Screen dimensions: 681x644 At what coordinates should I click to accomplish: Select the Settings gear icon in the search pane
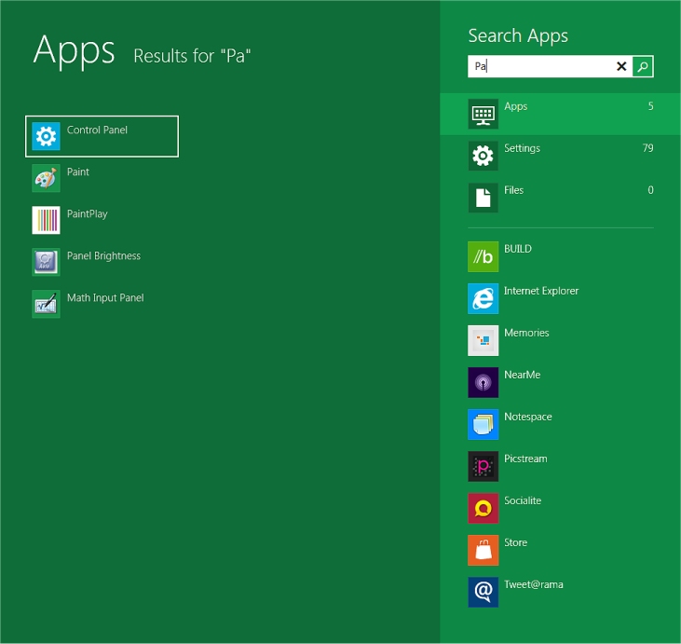pos(483,156)
